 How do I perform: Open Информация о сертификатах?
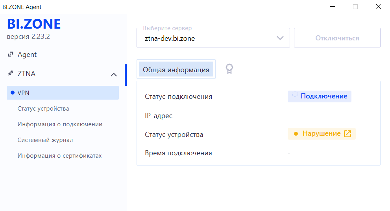pos(59,156)
